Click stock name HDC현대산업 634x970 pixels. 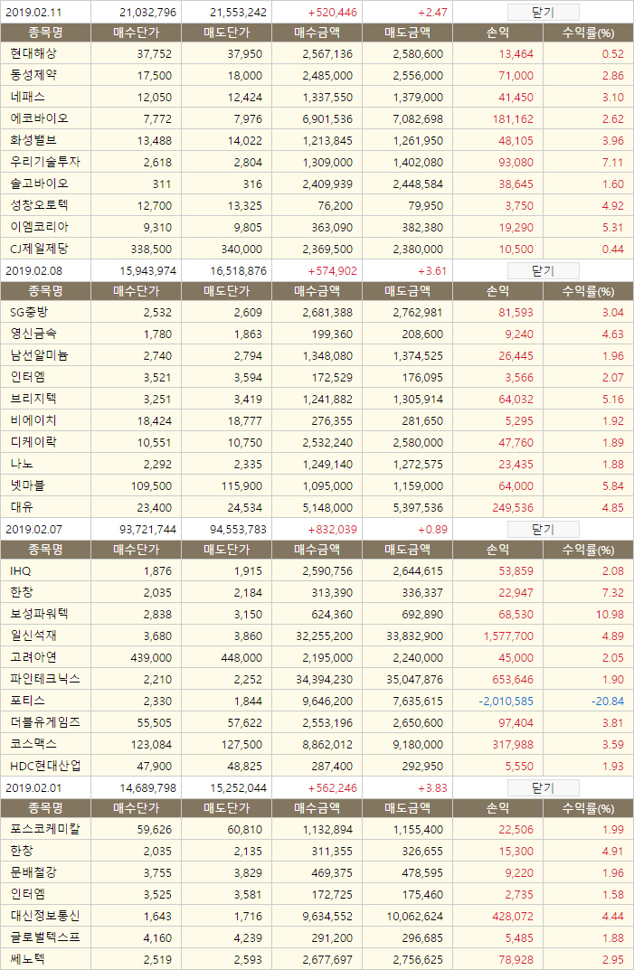(46, 766)
